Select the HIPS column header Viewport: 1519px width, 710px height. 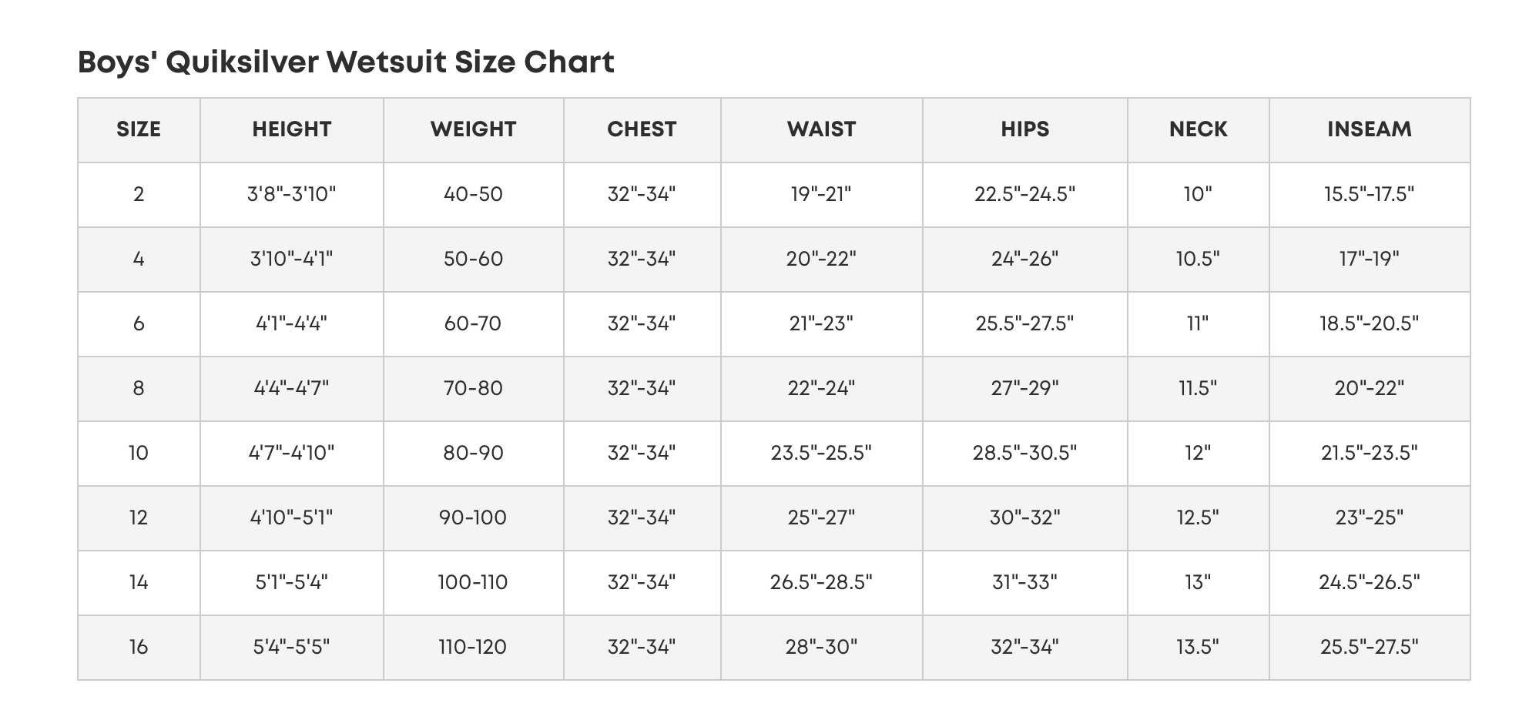coord(1024,129)
